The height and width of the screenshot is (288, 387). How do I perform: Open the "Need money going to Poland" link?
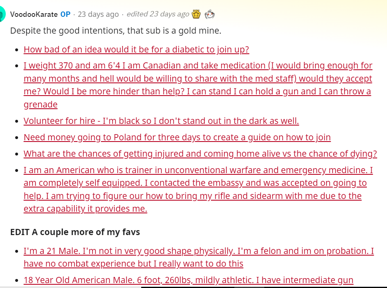(177, 137)
